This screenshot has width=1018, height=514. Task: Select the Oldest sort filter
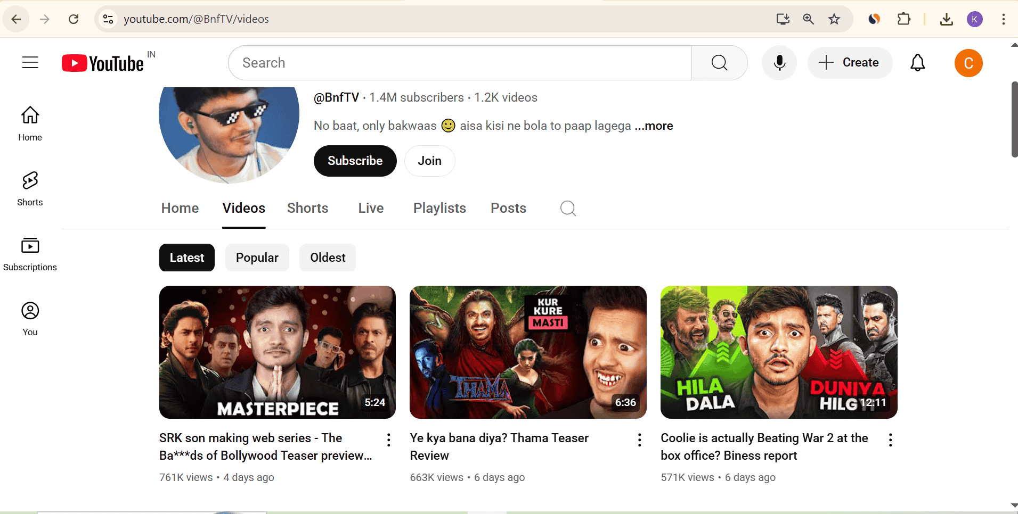pos(328,258)
